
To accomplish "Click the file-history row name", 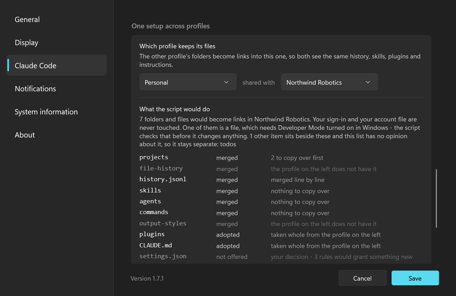I will coord(161,169).
